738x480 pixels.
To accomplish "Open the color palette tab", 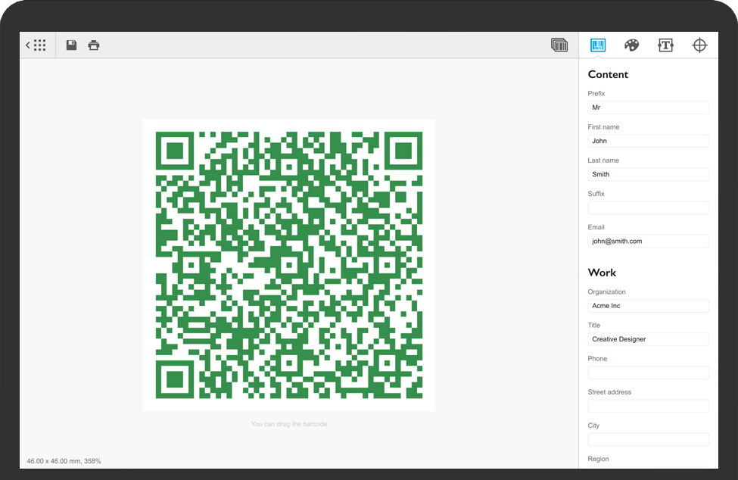I will 631,45.
